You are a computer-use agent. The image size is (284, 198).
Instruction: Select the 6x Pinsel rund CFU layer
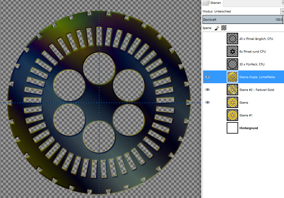point(252,52)
